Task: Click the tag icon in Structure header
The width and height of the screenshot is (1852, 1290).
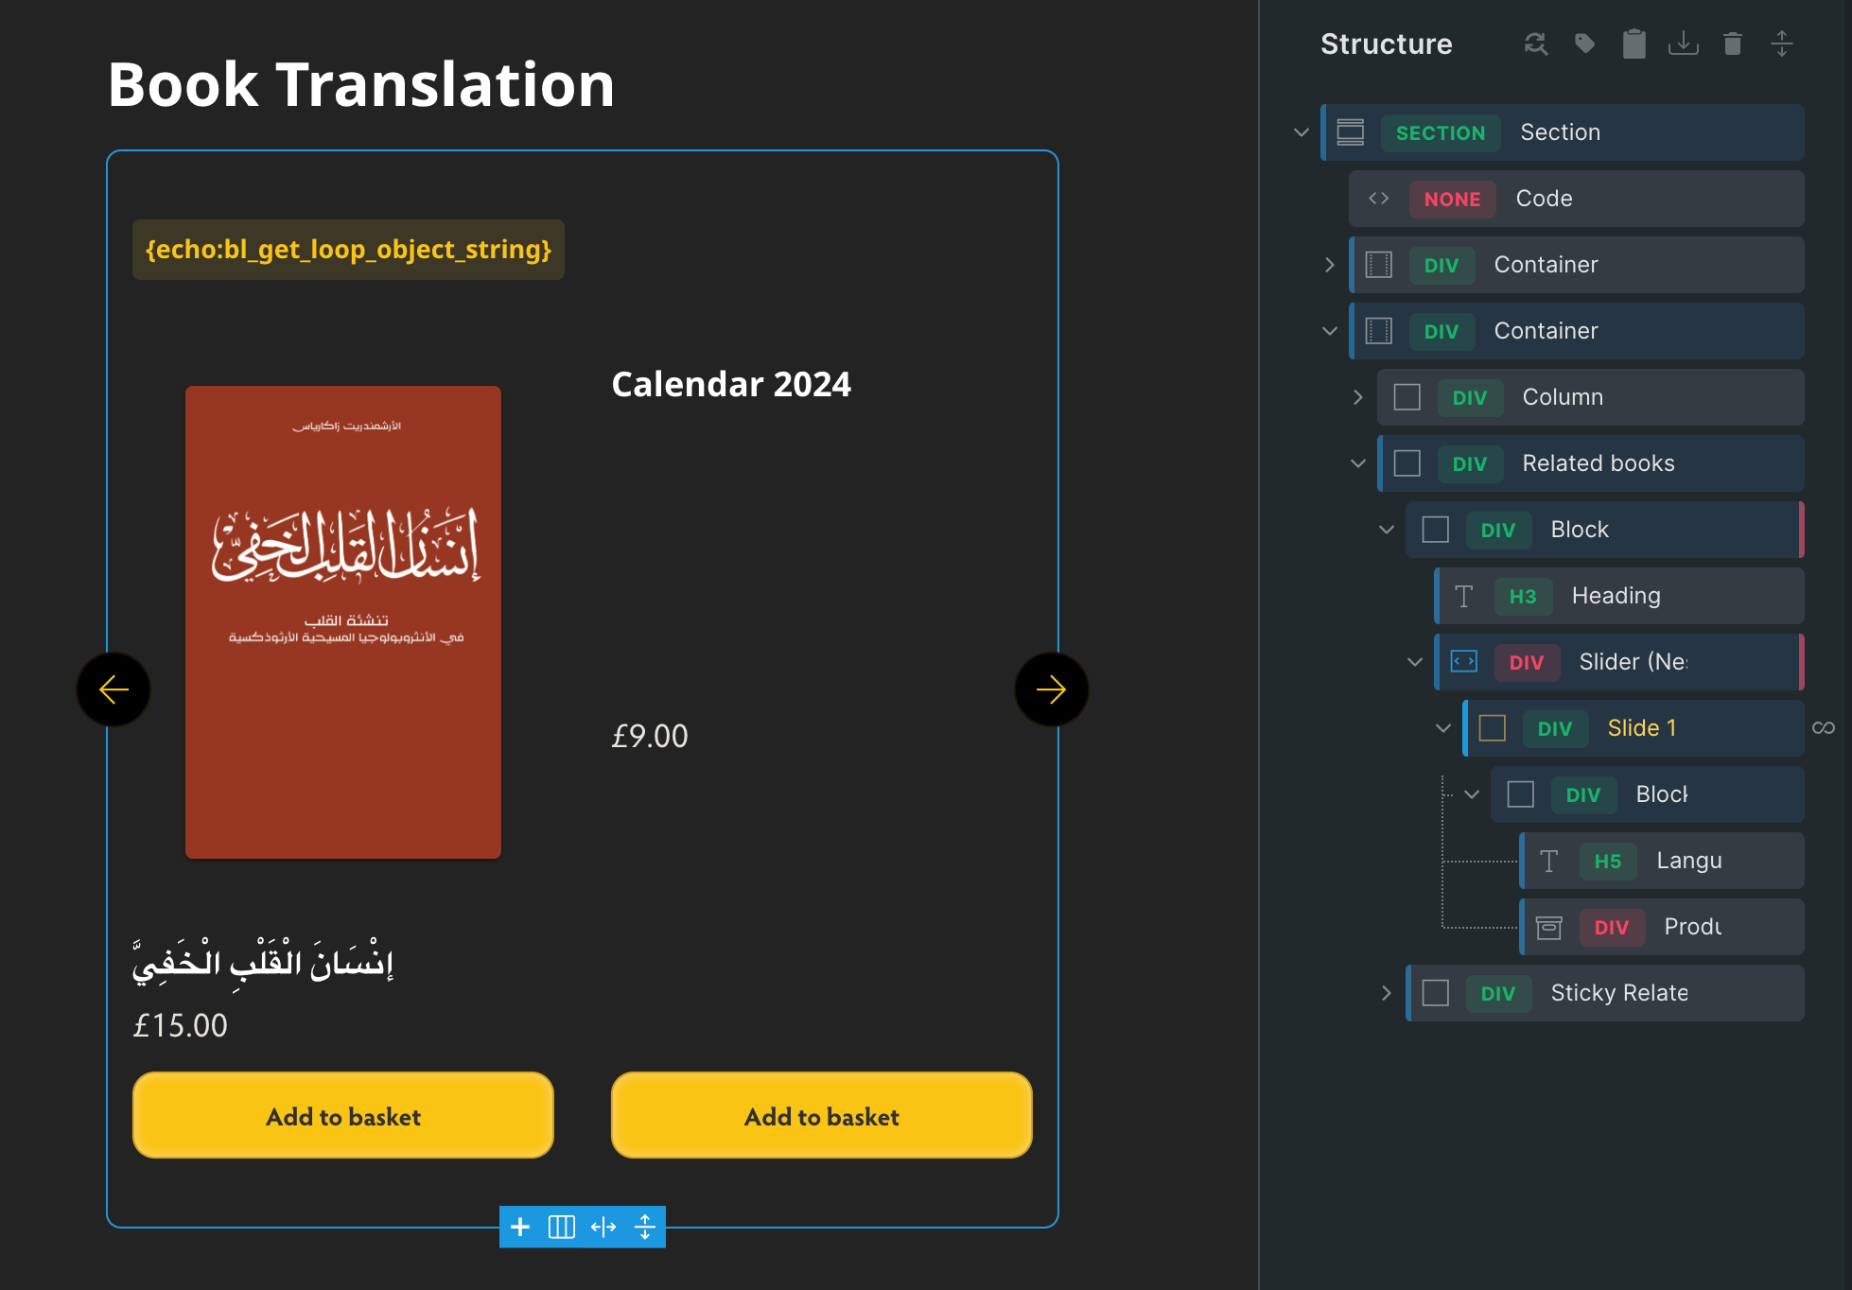Action: (1585, 44)
